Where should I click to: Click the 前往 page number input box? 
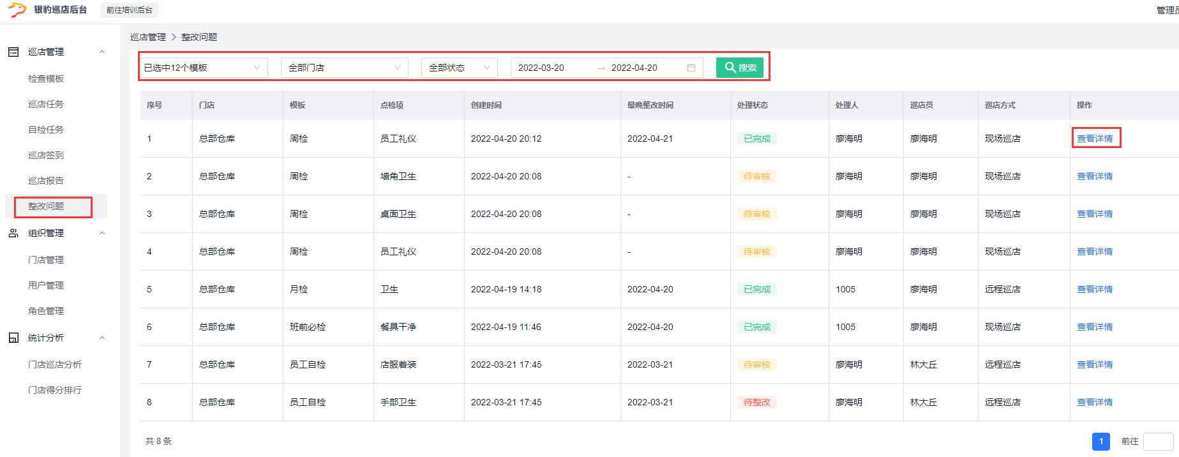click(x=1157, y=441)
